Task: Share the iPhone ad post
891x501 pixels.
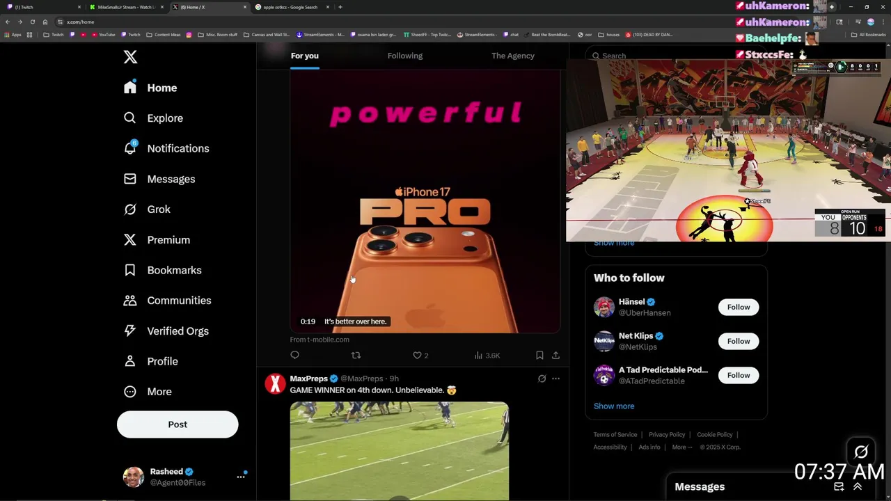Action: (555, 356)
